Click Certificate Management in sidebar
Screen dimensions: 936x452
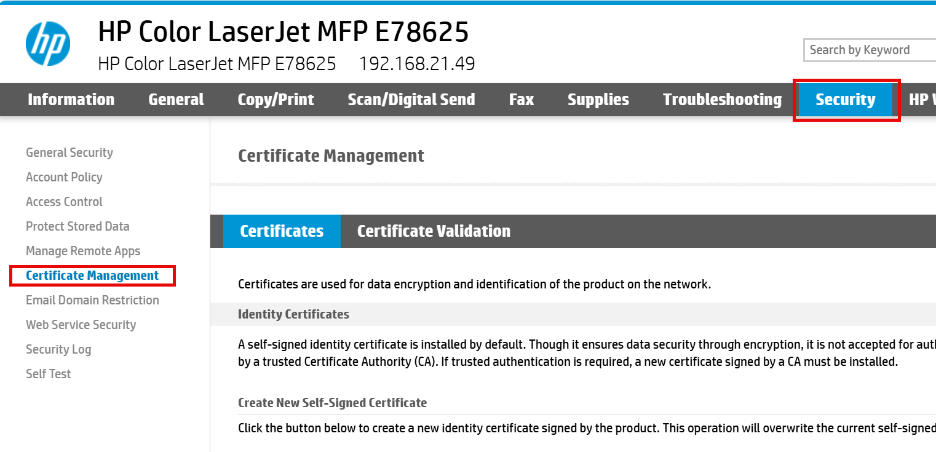tap(92, 276)
